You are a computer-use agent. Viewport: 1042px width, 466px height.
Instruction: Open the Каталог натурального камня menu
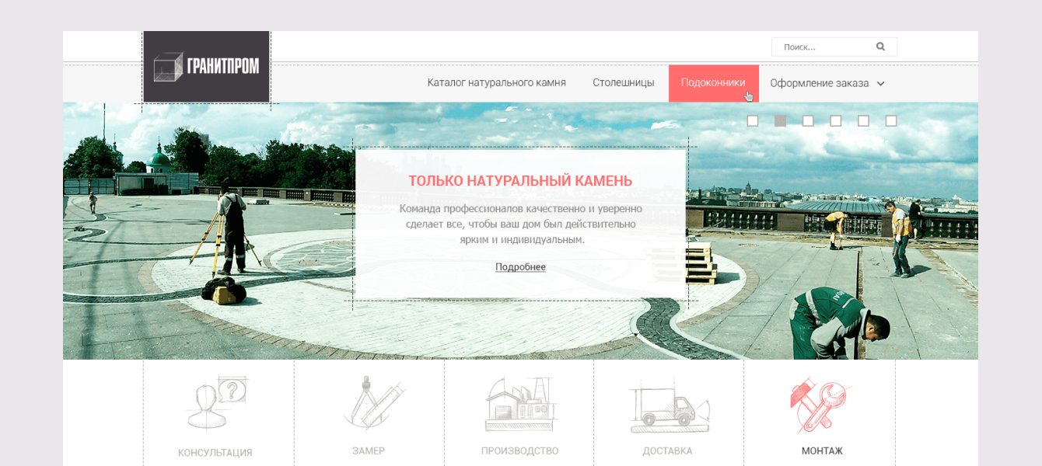(495, 82)
